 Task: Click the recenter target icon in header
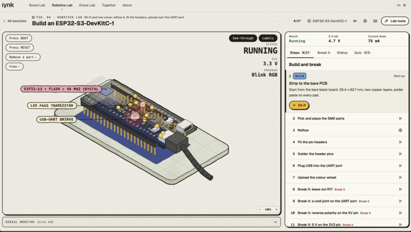point(365,21)
